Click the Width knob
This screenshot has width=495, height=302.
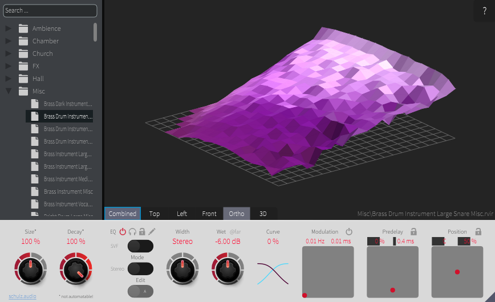pos(182,269)
